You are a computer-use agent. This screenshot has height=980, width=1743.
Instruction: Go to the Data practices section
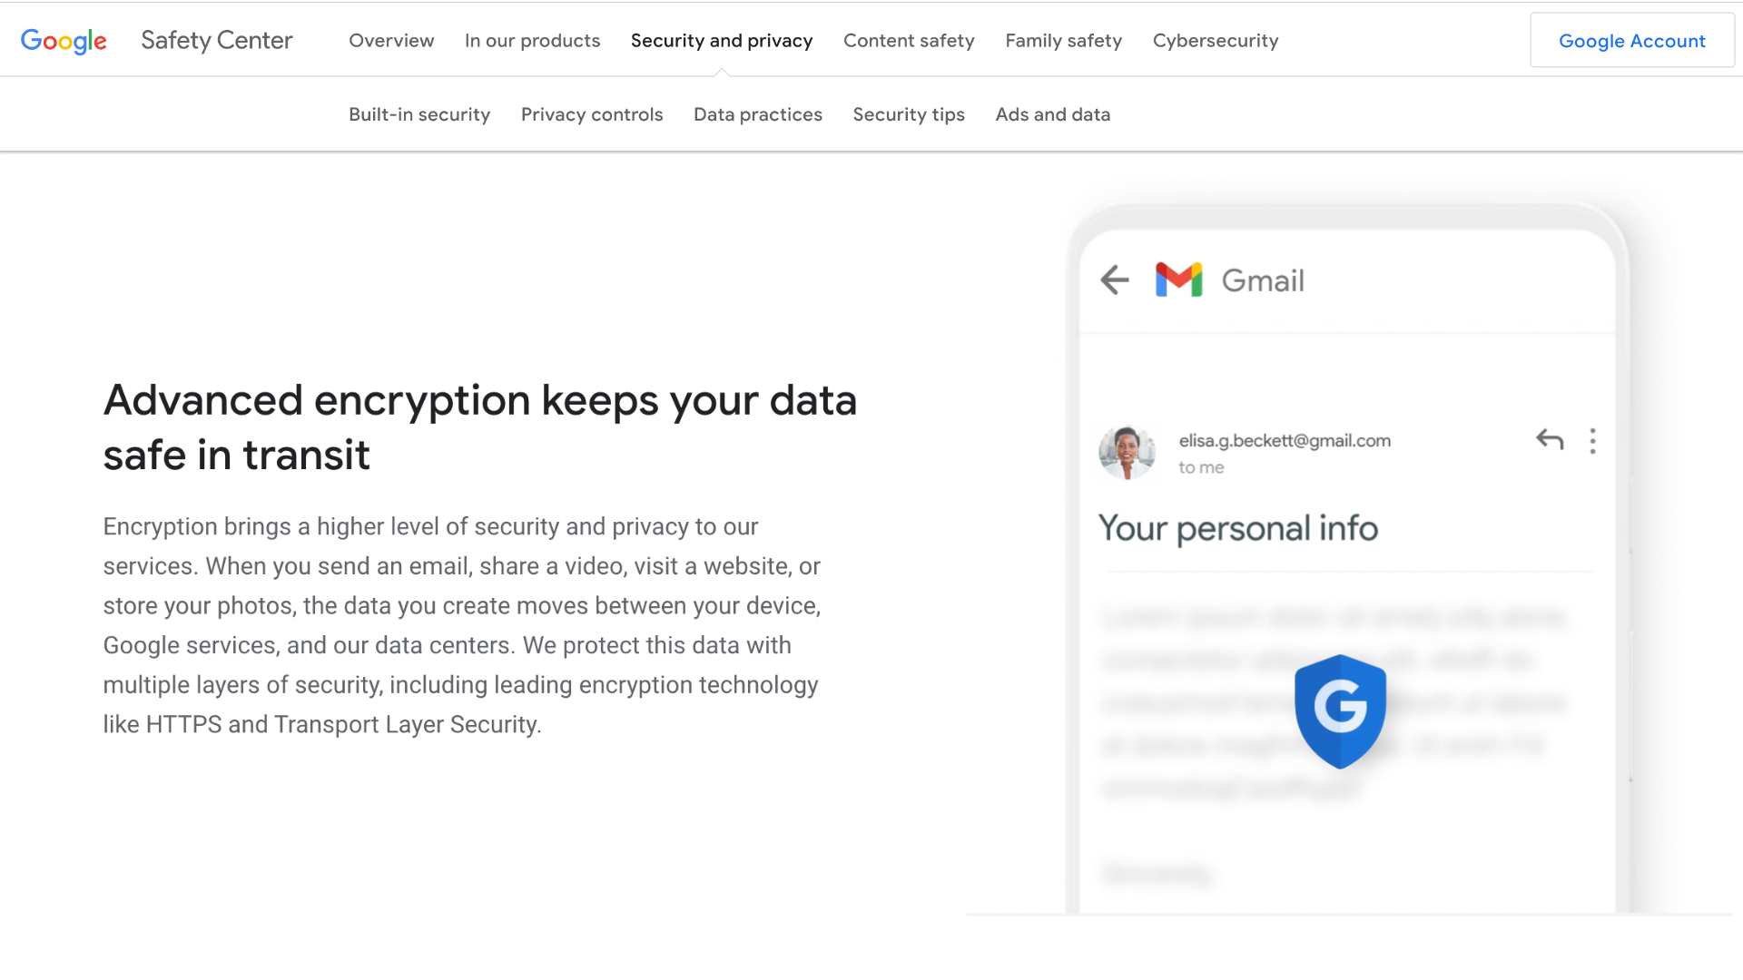click(x=757, y=114)
